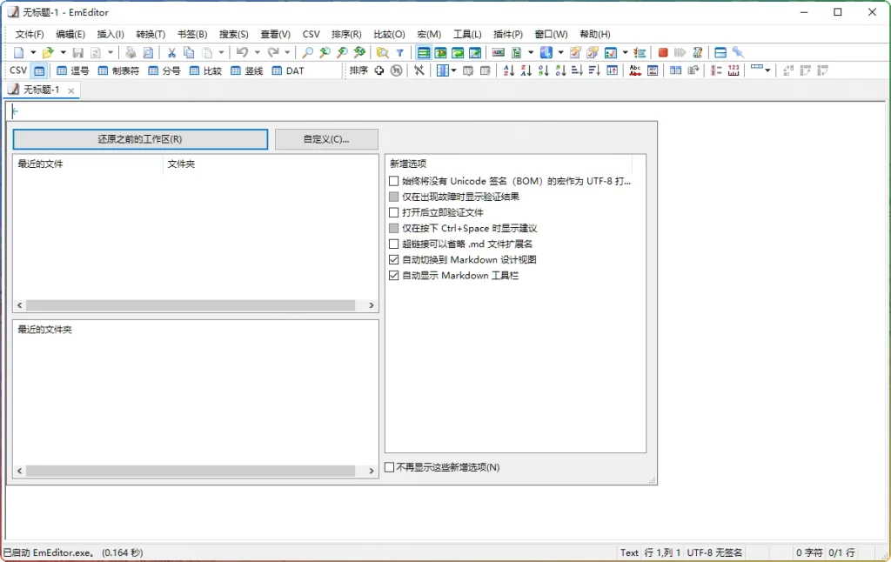This screenshot has height=562, width=891.
Task: Click the 排序 sort toolbar icon
Action: [x=358, y=70]
